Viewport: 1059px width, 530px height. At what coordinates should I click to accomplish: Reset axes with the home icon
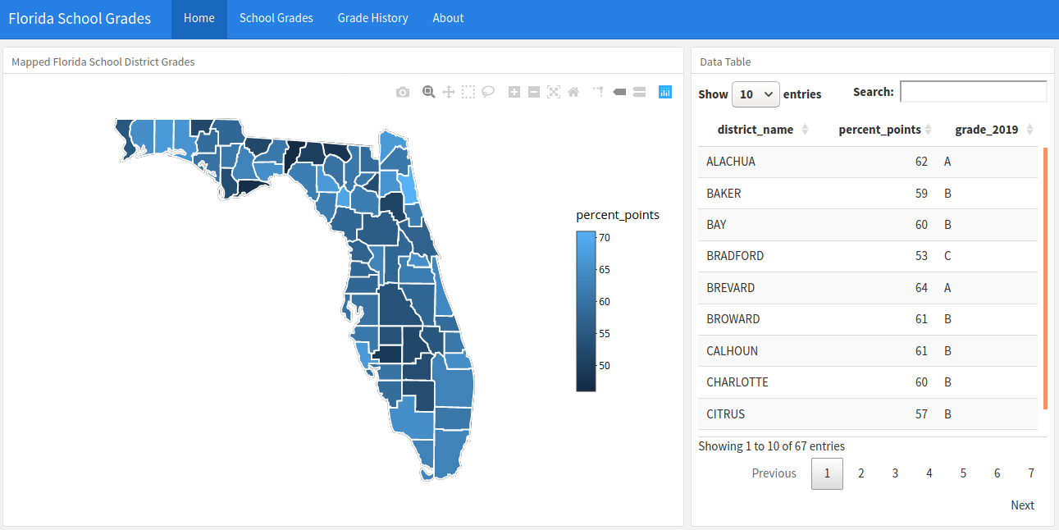click(x=573, y=92)
